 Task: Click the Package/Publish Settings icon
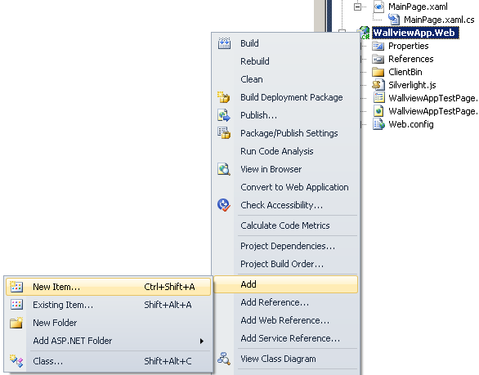click(224, 133)
